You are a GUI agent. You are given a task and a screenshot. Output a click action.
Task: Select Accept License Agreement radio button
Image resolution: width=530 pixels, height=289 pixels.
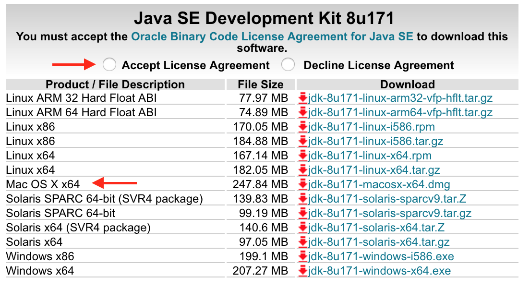point(109,64)
